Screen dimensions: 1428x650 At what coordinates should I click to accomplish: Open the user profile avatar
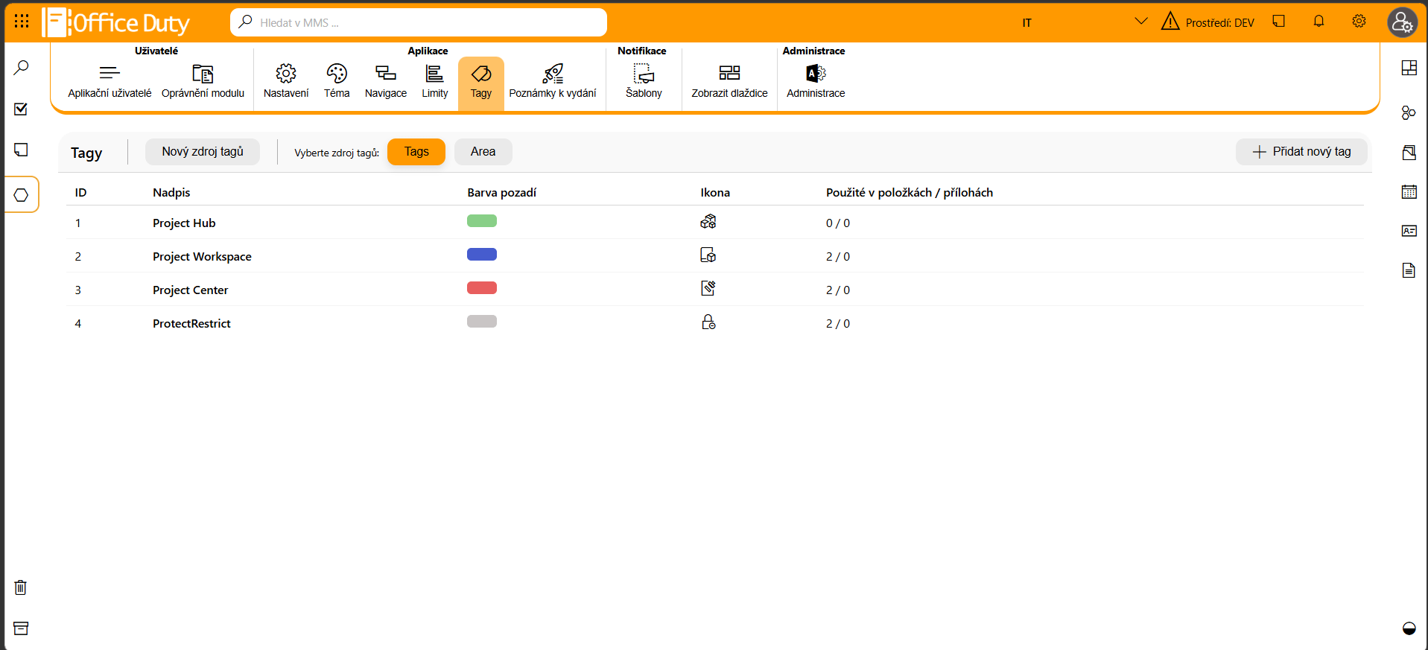click(x=1402, y=22)
